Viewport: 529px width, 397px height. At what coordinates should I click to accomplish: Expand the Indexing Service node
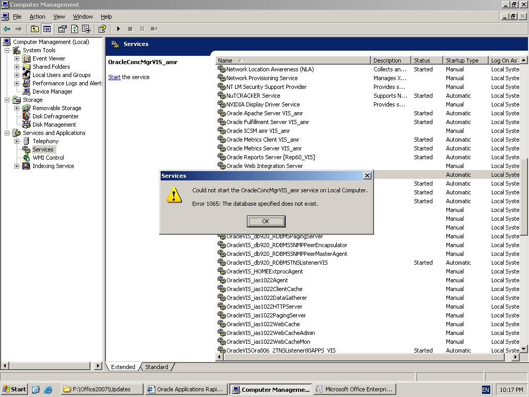tap(17, 166)
